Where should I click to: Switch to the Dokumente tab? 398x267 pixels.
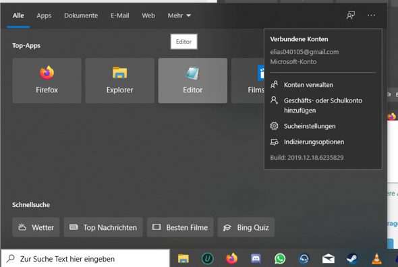[x=81, y=16]
